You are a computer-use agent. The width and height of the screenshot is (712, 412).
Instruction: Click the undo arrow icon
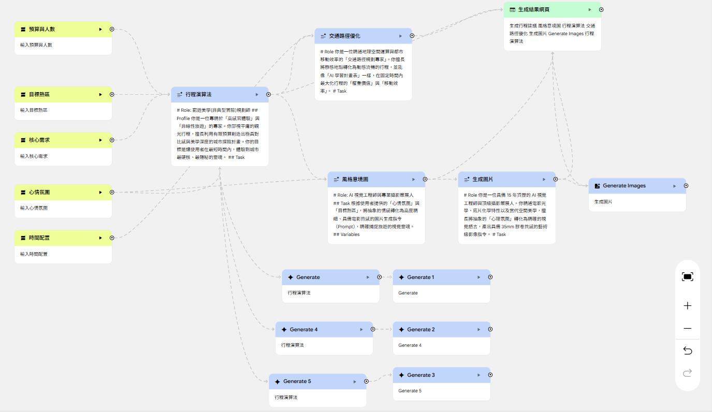[x=687, y=351]
